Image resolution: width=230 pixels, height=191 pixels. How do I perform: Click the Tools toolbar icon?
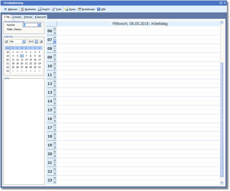tap(53, 9)
